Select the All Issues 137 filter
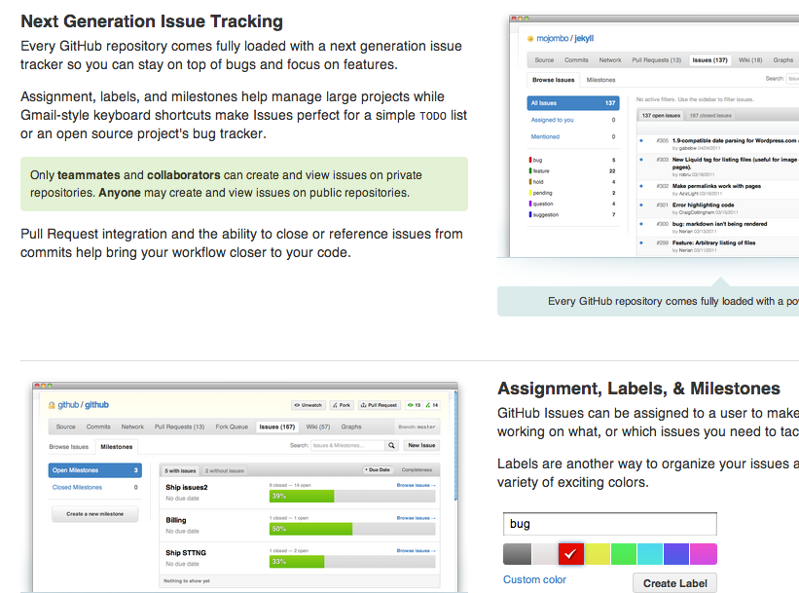This screenshot has height=593, width=799. click(573, 103)
